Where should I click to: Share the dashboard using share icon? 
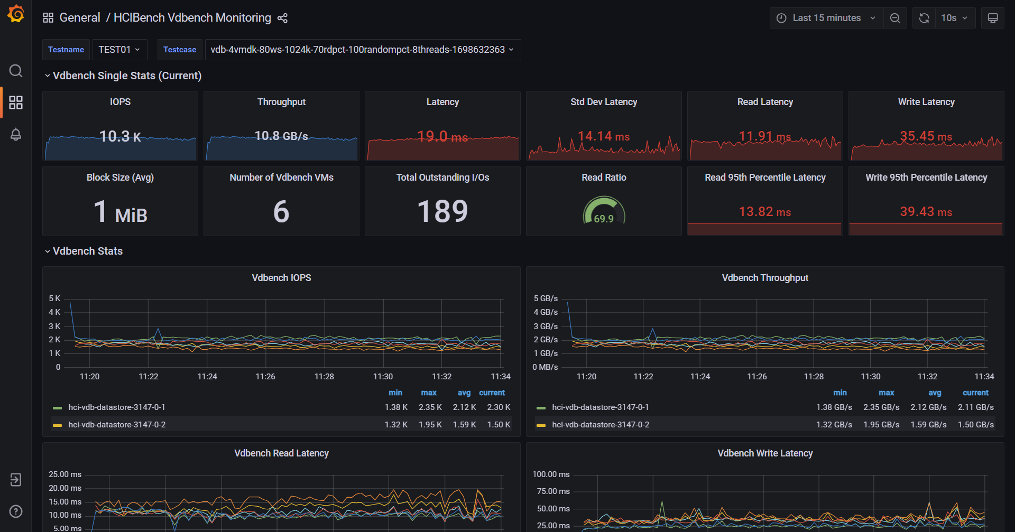(282, 18)
